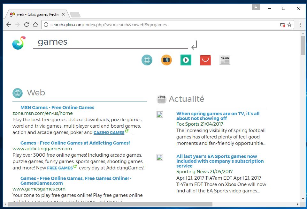Go to the browser Home page
307x209 pixels.
(35, 25)
